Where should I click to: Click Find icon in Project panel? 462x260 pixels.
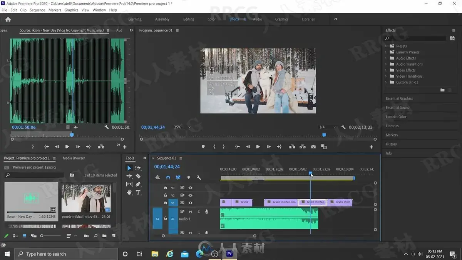95,236
